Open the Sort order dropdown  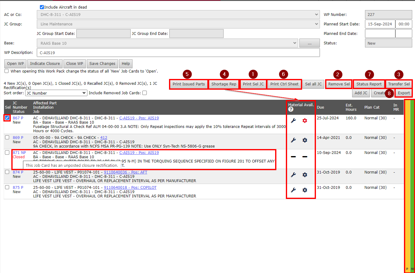click(56, 93)
